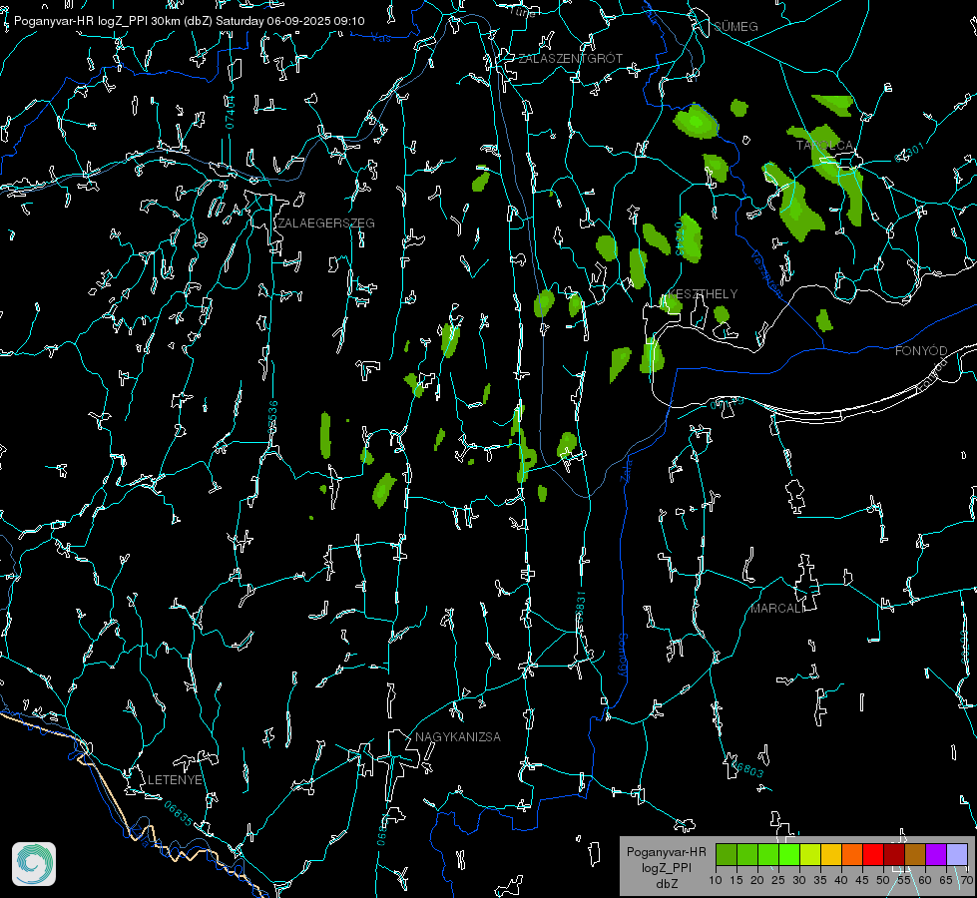The image size is (977, 898).
Task: Click the bright red 45-50 dBZ swatch
Action: click(872, 854)
